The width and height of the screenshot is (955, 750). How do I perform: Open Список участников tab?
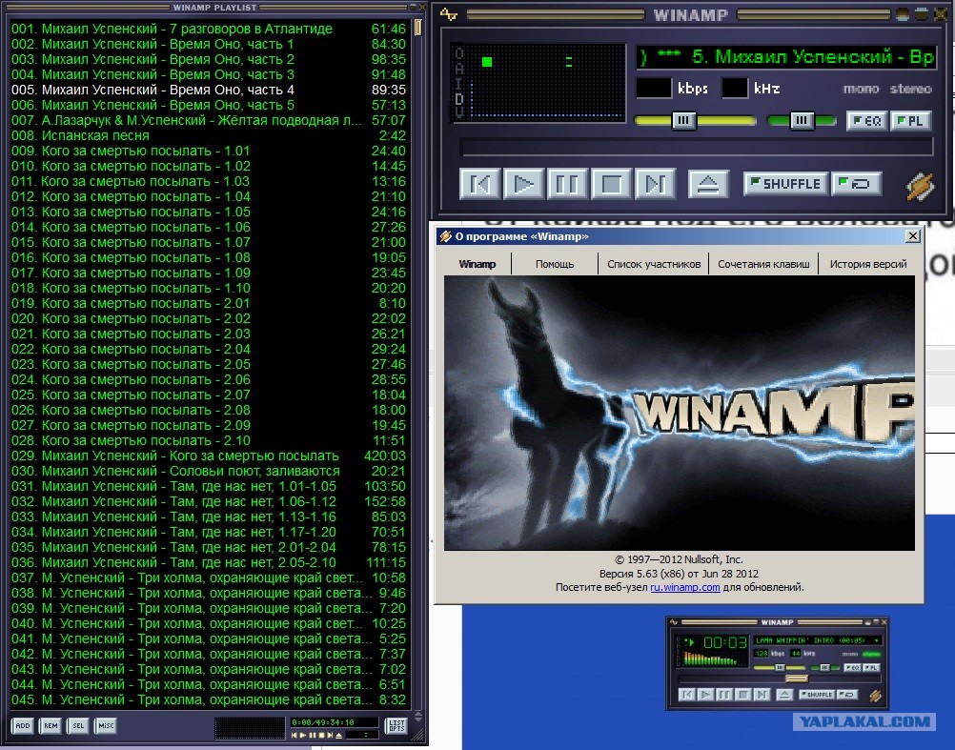pyautogui.click(x=654, y=264)
